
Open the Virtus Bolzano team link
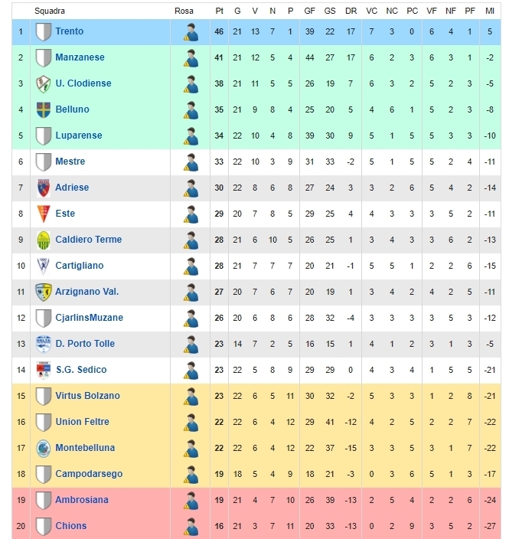point(88,395)
